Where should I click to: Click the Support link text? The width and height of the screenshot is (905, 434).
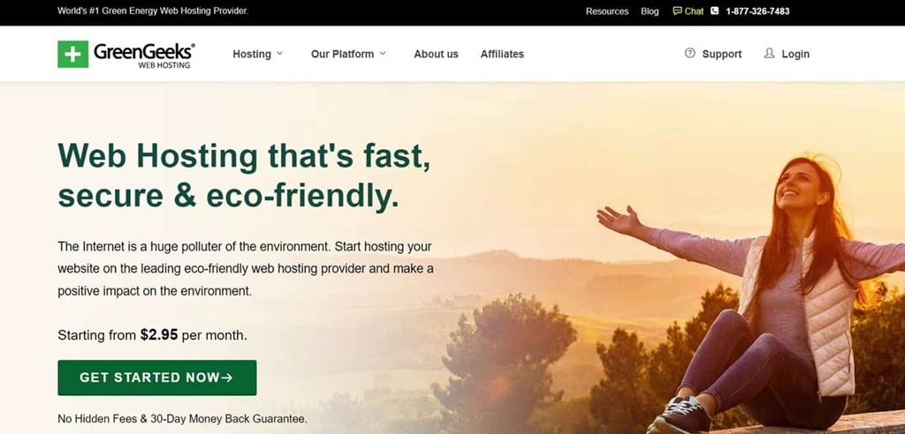(721, 54)
